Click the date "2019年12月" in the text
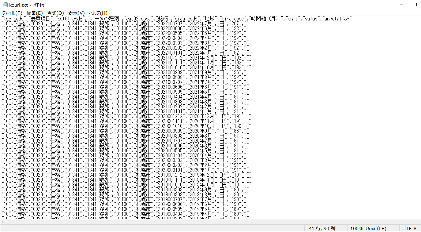The height and width of the screenshot is (232, 421). tap(202, 175)
